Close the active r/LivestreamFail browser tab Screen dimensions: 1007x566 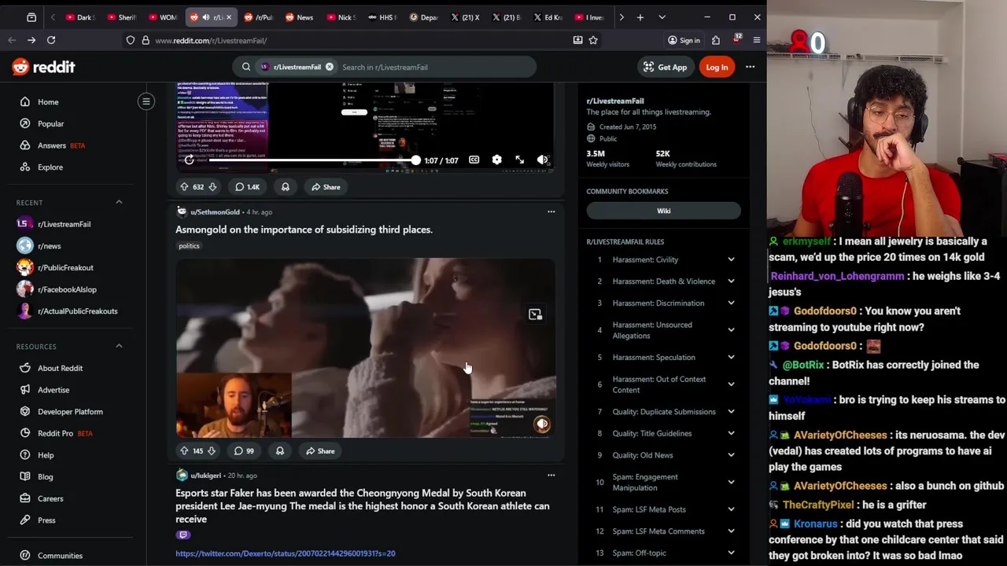pyautogui.click(x=229, y=17)
